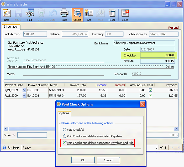Image resolution: width=184 pixels, height=167 pixels.
Task: Choose Void Checks and delete associated Payables
Action: [65, 136]
